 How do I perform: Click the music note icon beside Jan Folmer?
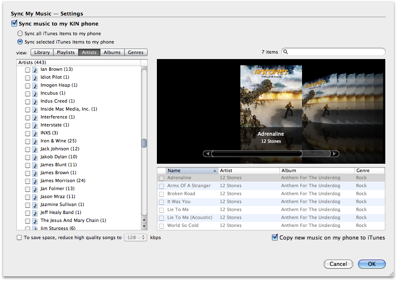[x=35, y=189]
